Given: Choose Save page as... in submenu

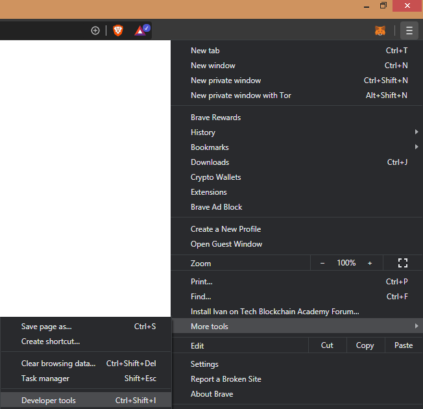Looking at the screenshot, I should point(86,327).
